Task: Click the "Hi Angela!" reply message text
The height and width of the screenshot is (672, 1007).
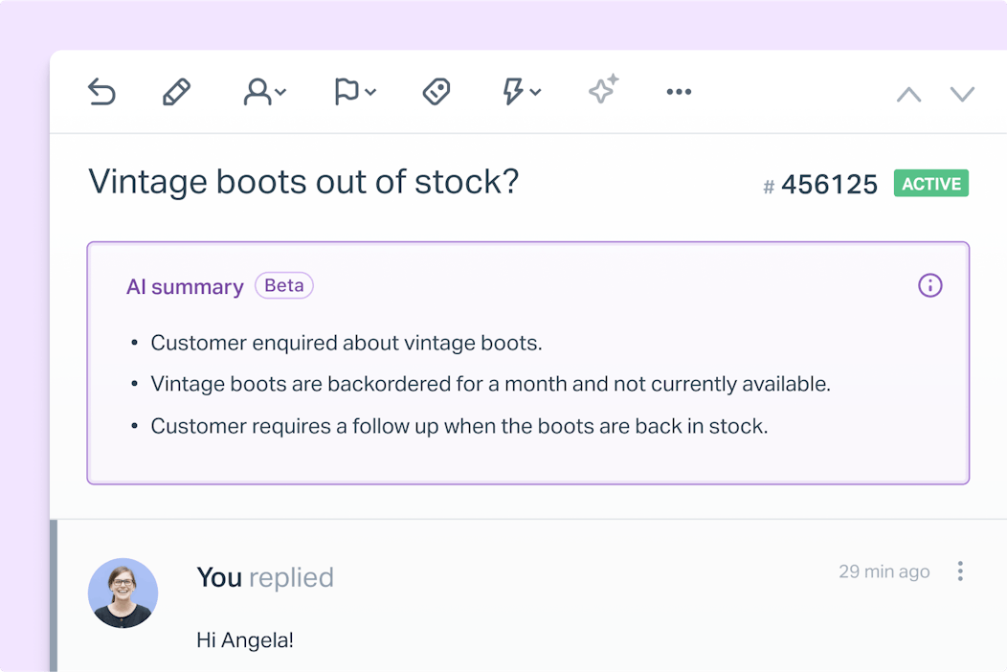Action: pos(245,639)
